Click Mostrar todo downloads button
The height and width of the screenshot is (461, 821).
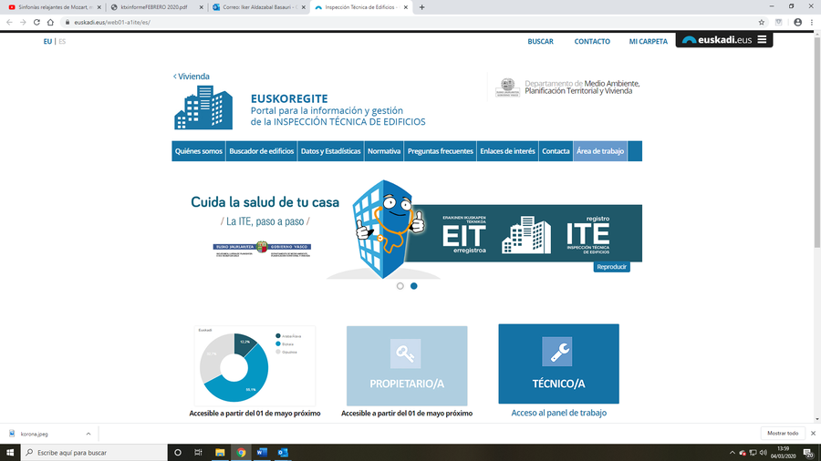click(783, 434)
